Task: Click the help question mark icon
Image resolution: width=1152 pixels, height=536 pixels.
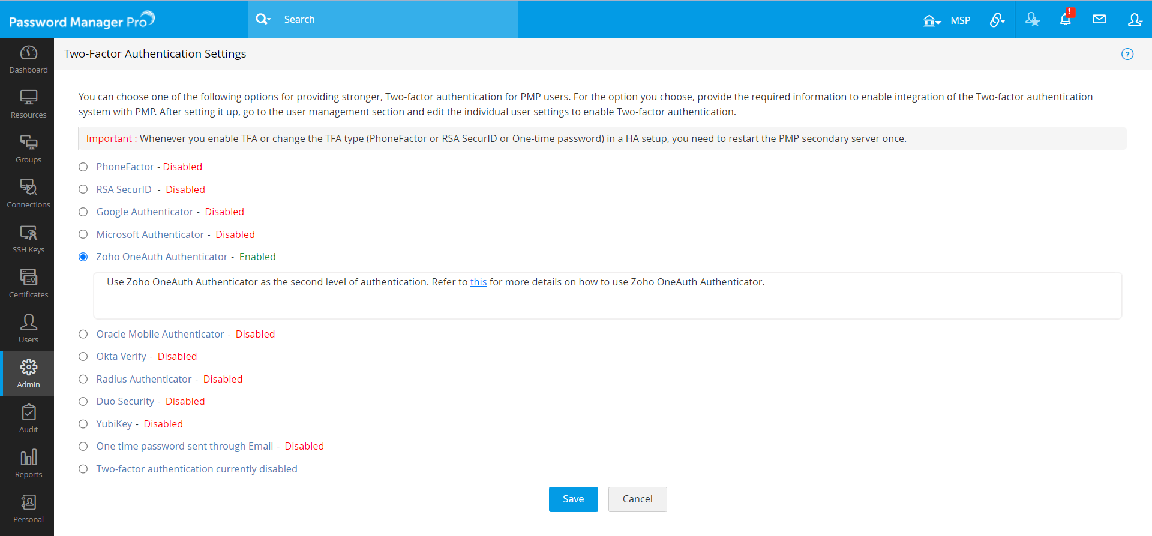Action: click(1127, 54)
